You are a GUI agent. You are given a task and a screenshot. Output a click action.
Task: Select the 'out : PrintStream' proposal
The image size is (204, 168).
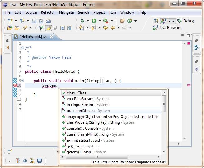pos(112,111)
